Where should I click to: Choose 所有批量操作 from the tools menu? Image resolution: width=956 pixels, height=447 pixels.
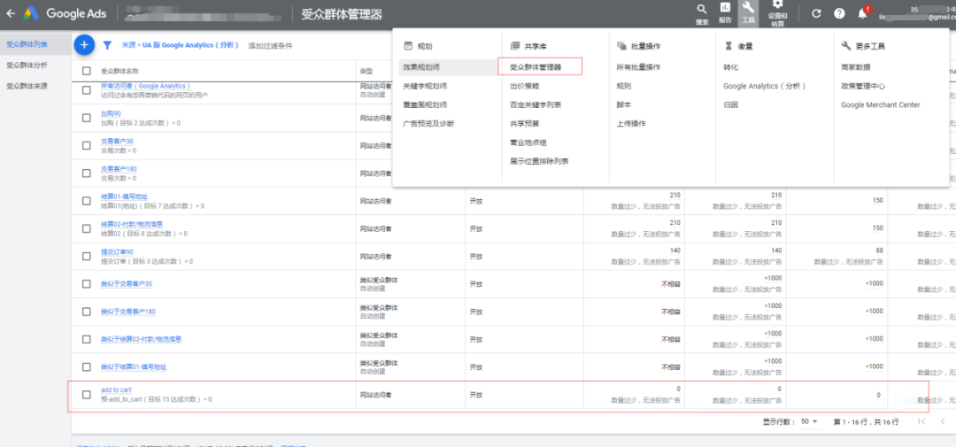pyautogui.click(x=638, y=67)
